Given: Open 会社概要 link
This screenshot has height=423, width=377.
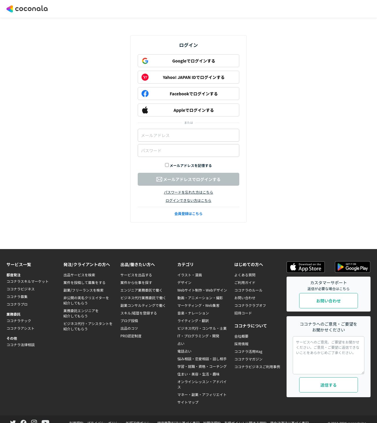Looking at the screenshot, I should coord(241,336).
